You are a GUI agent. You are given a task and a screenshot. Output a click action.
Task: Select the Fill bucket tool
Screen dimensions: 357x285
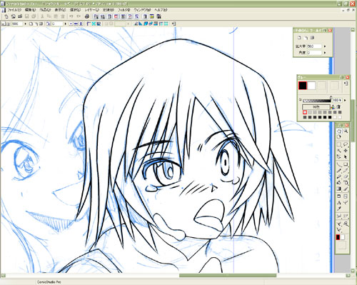[x=338, y=183]
